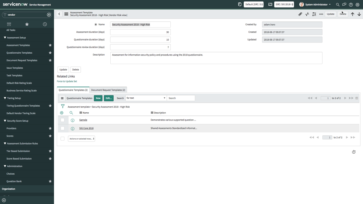
Task: Open Issue Templates in navigator
Action: 15,68
